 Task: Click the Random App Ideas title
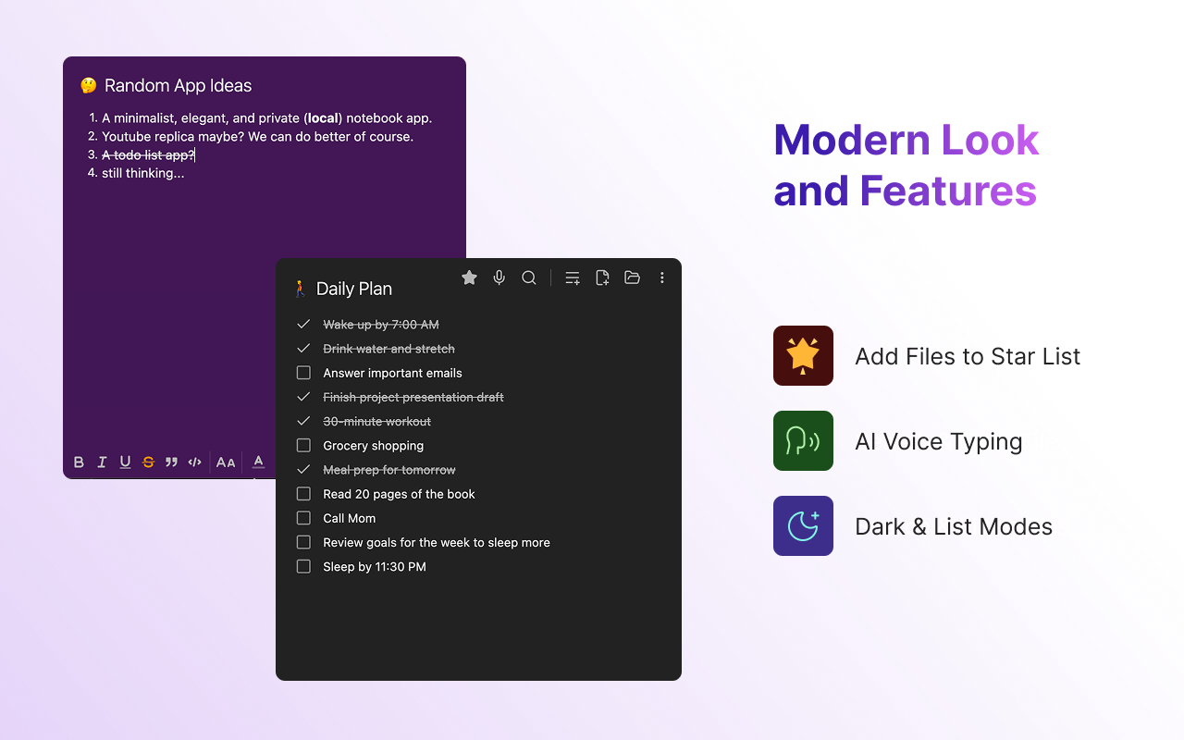pos(179,86)
